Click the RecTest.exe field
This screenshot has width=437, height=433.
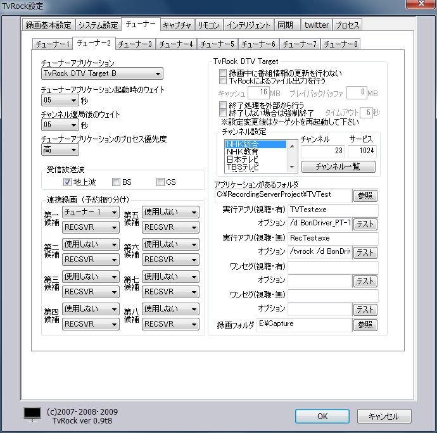[332, 239]
